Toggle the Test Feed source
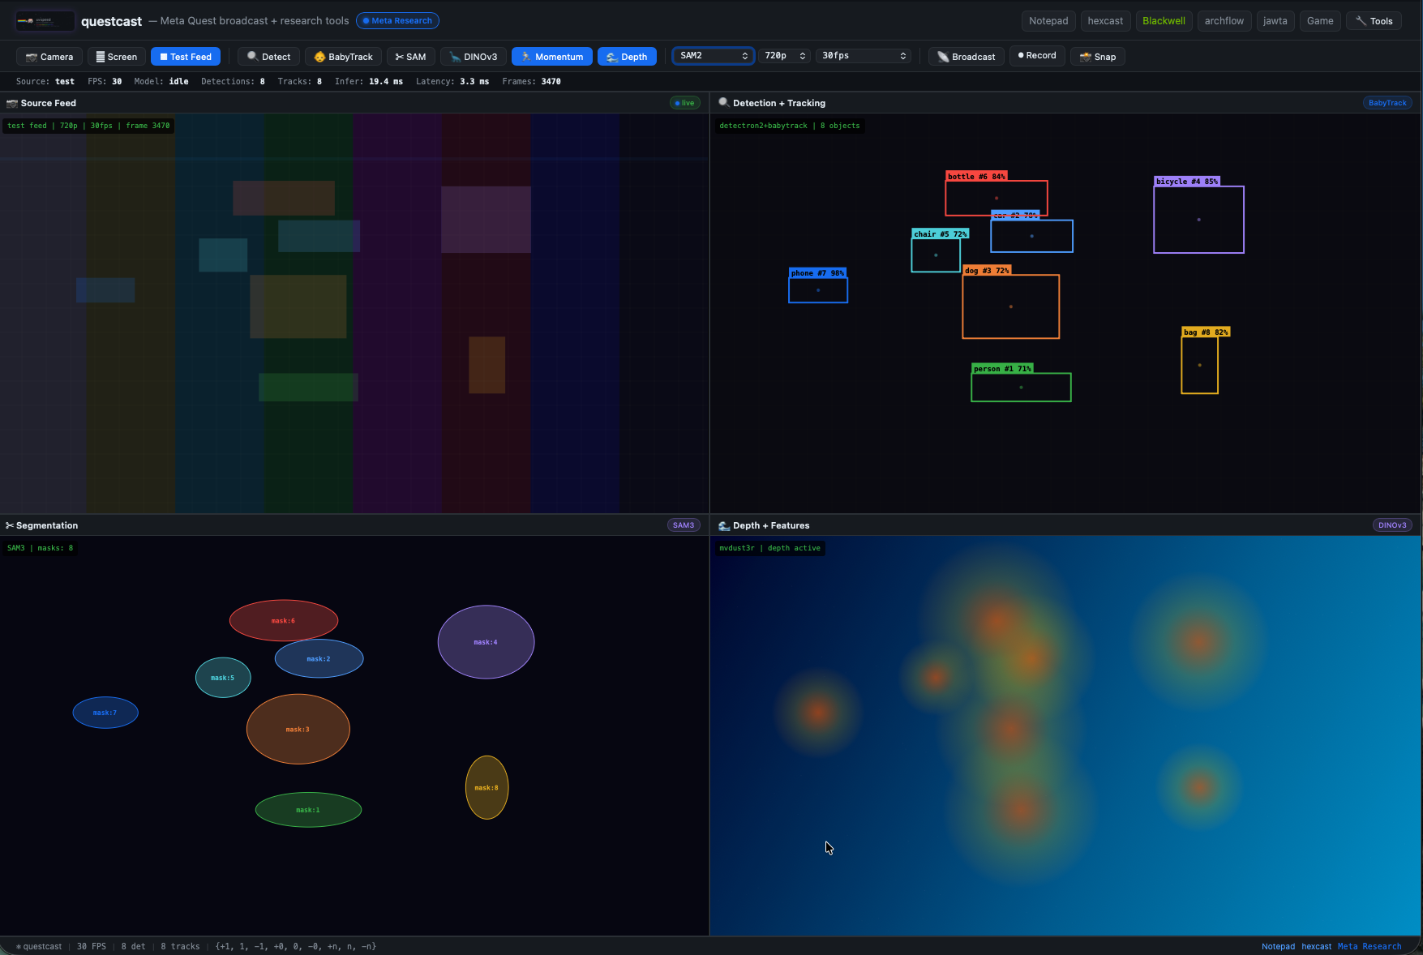 (x=186, y=57)
